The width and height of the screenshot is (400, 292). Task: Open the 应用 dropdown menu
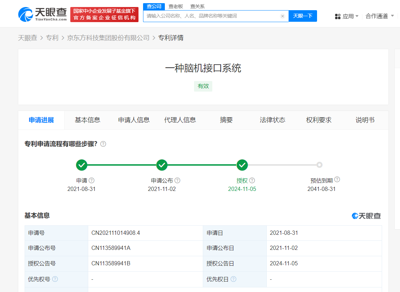tap(347, 16)
